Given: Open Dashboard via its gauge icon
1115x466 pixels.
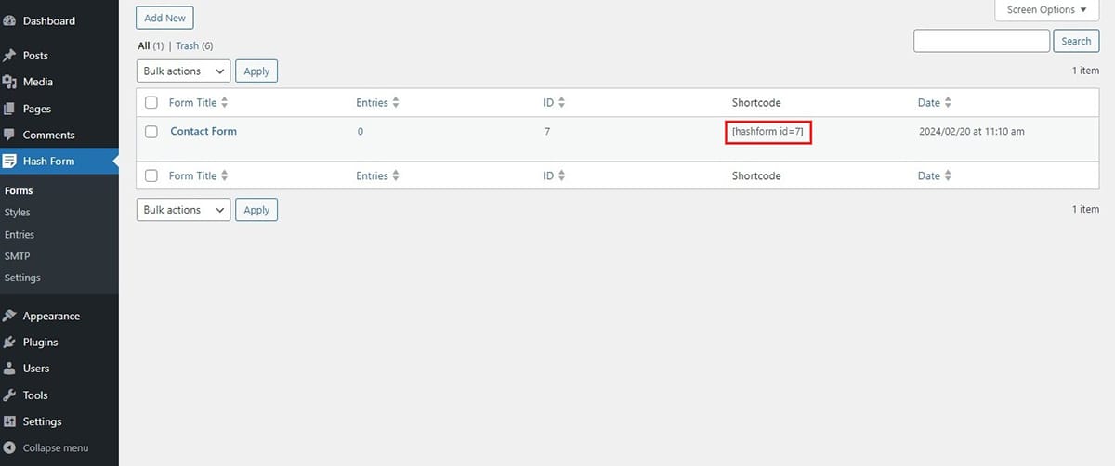Looking at the screenshot, I should 9,20.
